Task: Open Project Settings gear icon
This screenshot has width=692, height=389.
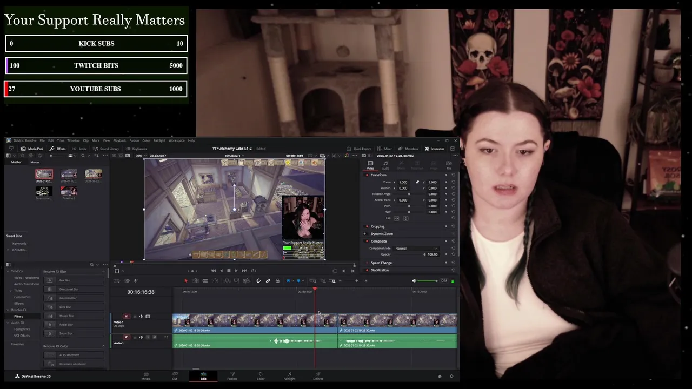Action: (x=451, y=376)
